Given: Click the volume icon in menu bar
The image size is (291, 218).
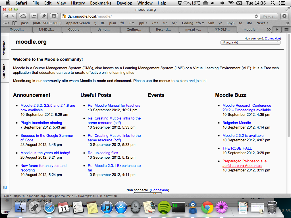Looking at the screenshot, I should [213, 3].
